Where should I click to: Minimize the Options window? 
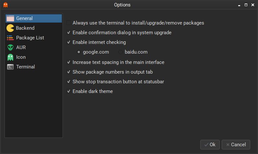click(239, 5)
